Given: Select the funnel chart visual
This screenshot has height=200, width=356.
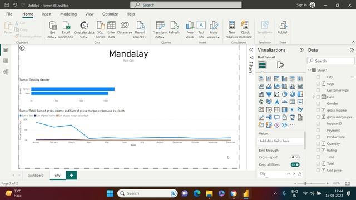Looking at the screenshot, I should (269, 94).
